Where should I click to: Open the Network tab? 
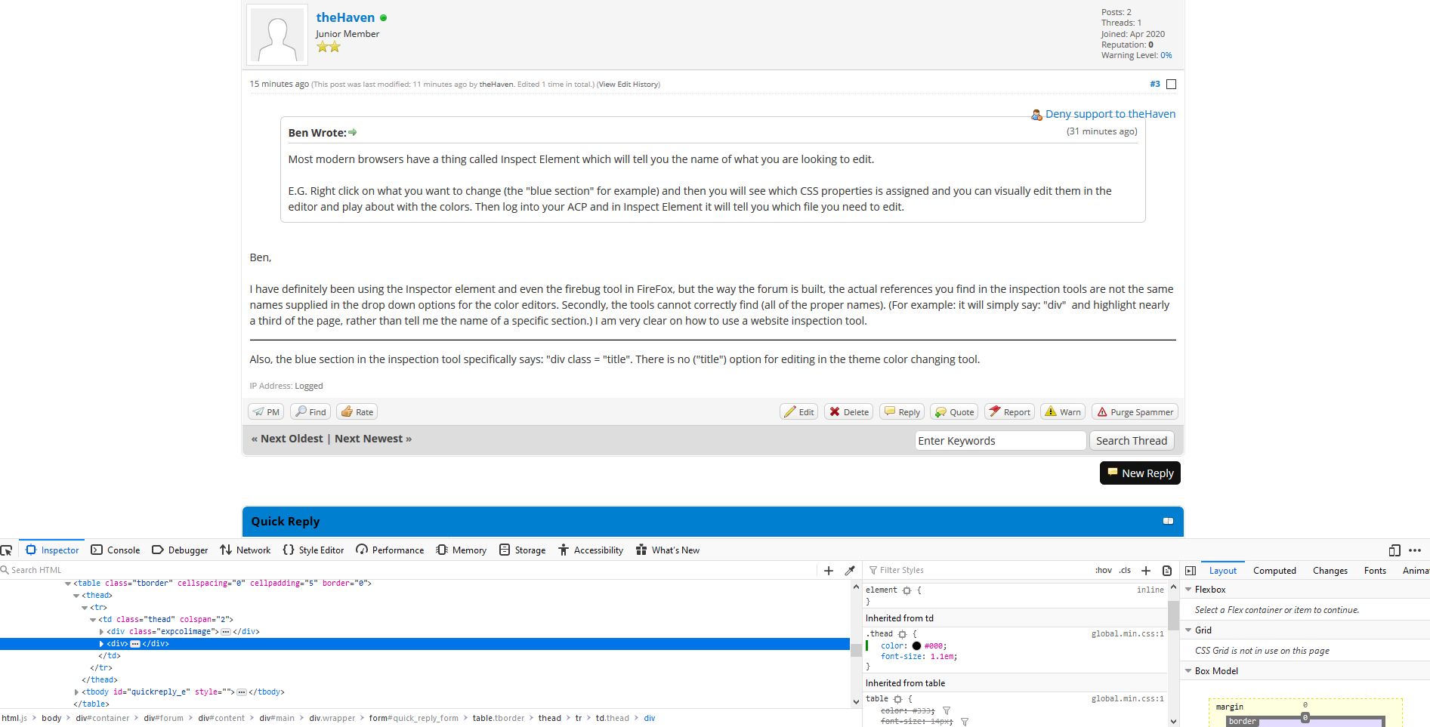coord(246,550)
